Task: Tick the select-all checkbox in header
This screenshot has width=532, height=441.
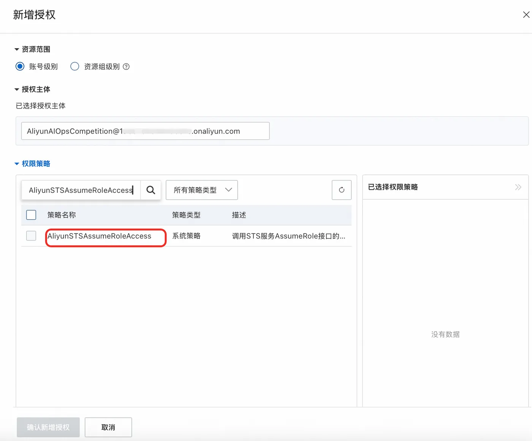Action: (31, 215)
